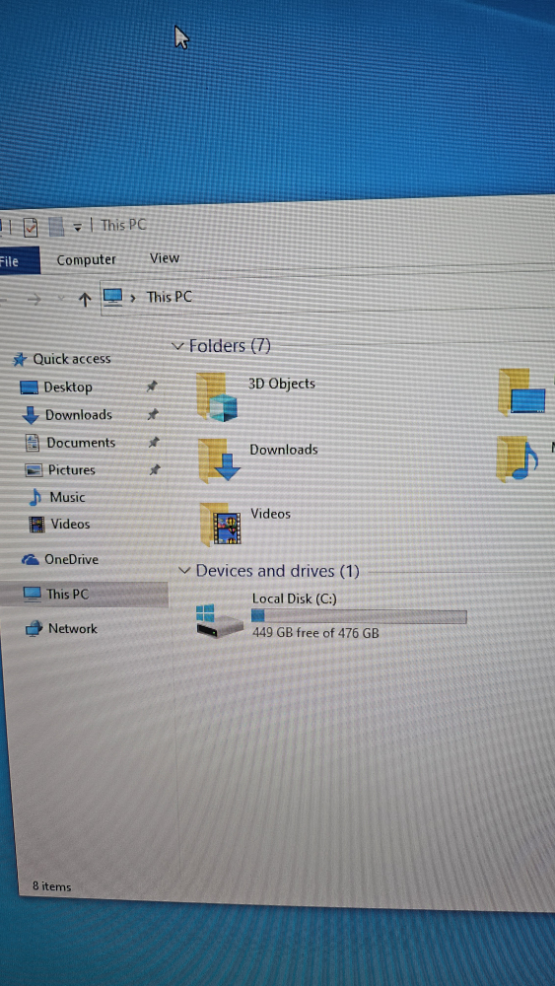The image size is (555, 986).
Task: Unpin Desktop using its pin icon
Action: point(152,387)
